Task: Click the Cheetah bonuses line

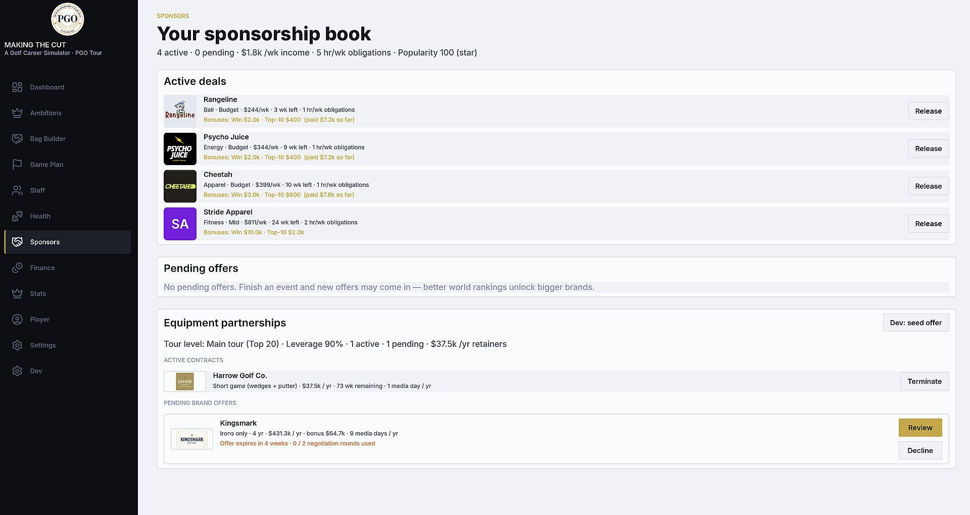Action: point(279,195)
